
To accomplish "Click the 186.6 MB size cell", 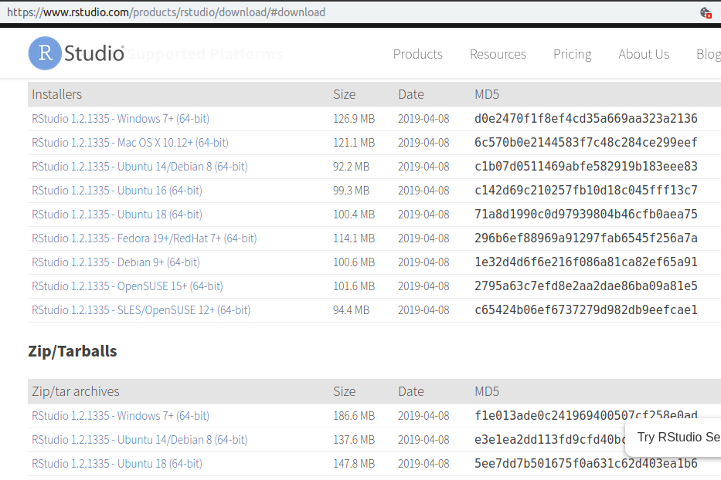I will (x=354, y=416).
